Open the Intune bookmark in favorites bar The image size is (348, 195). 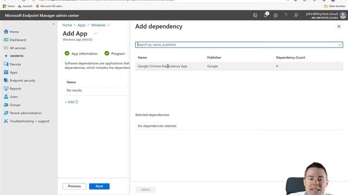tap(9, 6)
